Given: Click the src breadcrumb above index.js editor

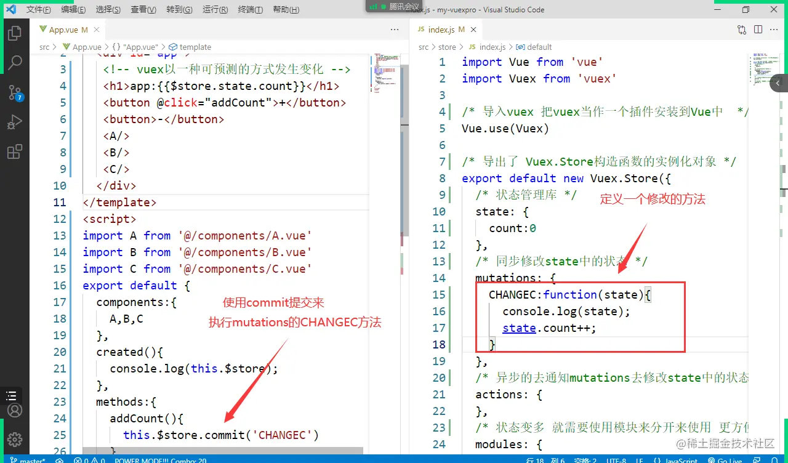Looking at the screenshot, I should pos(424,47).
